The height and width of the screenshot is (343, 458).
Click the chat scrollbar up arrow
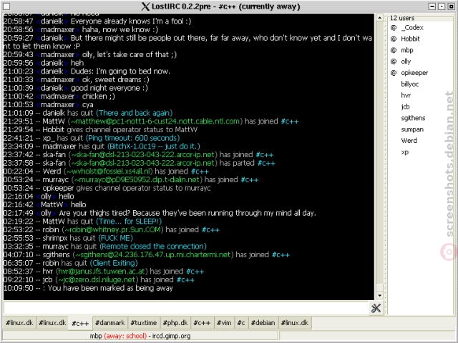[x=379, y=18]
